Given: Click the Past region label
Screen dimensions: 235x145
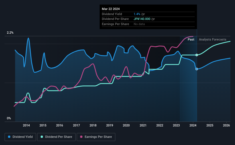Looking at the screenshot, I should coord(191,39).
